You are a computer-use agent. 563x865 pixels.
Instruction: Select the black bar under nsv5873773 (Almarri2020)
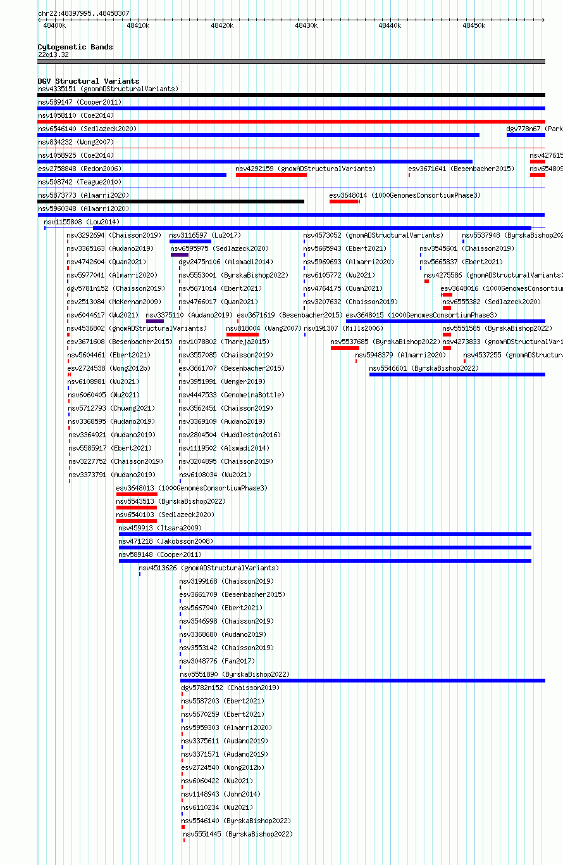(171, 202)
